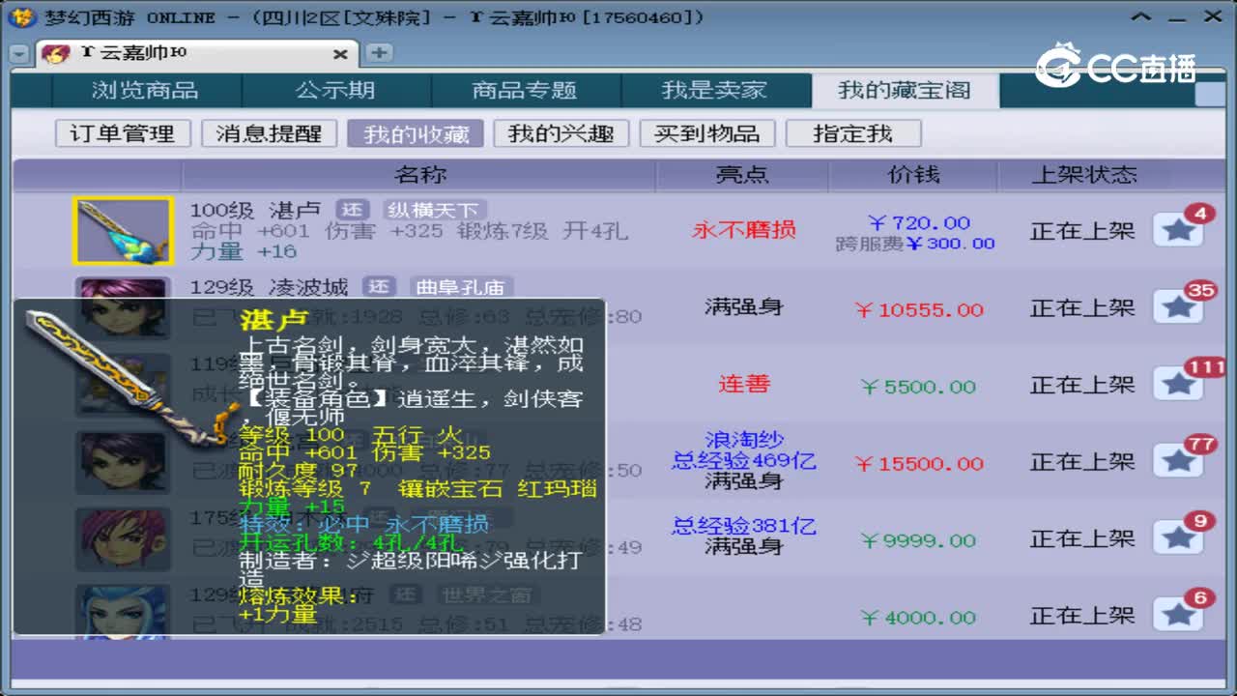Switch to the 浏览商品 tab

pos(145,91)
